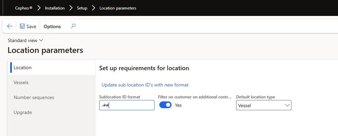
Task: Expand the Standard view selector
Action: [25, 40]
